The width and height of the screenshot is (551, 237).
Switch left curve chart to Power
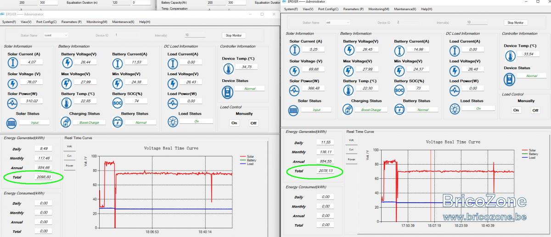point(69,165)
